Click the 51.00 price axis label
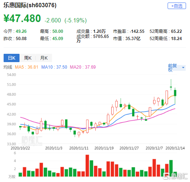Screen dimensions: 190x182 (12, 84)
